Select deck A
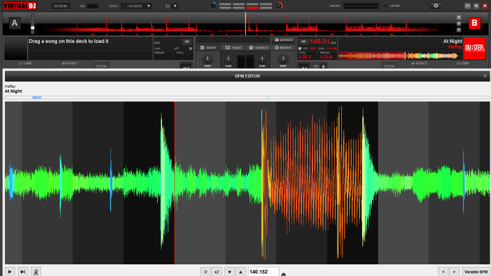The image size is (491, 276). coord(14,23)
